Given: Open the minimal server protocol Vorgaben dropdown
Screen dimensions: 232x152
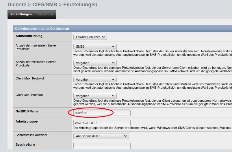Looking at the screenshot, I should coord(95,63).
